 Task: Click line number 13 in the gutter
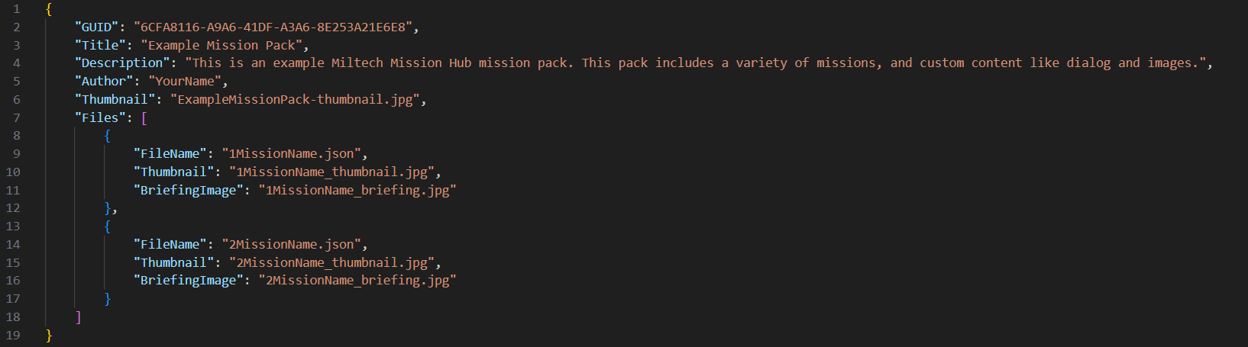click(x=13, y=226)
